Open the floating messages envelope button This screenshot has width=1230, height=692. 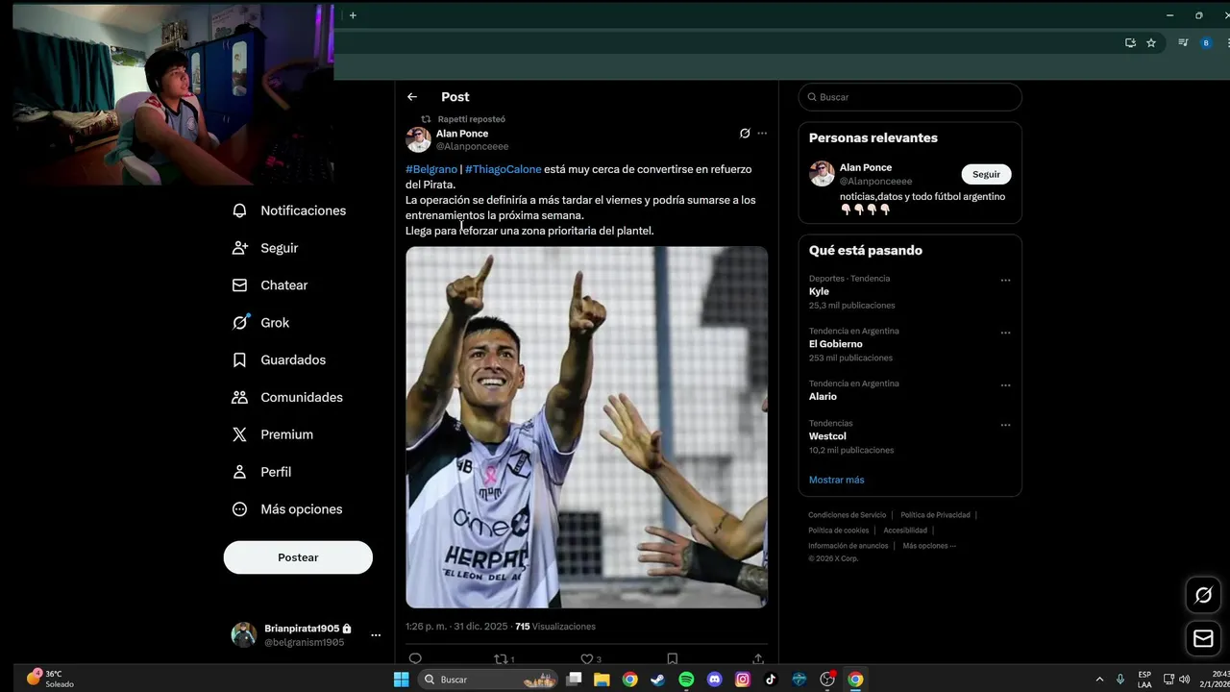tap(1203, 638)
